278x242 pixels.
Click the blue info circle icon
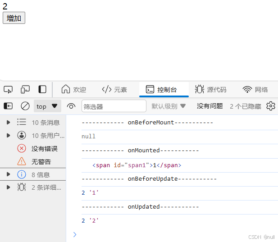pyautogui.click(x=22, y=174)
